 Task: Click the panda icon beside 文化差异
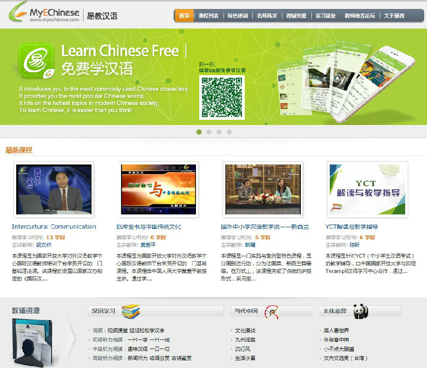360,311
